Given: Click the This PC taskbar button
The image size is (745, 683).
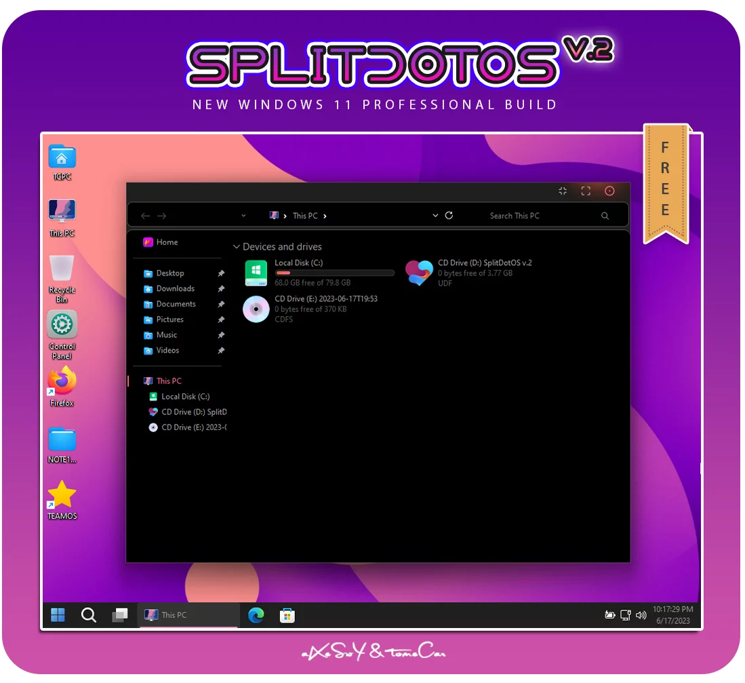Looking at the screenshot, I should coord(188,615).
